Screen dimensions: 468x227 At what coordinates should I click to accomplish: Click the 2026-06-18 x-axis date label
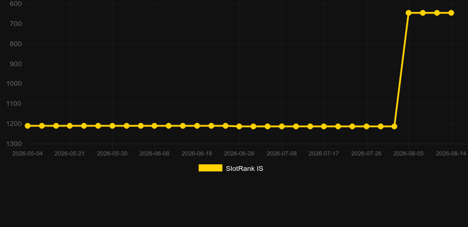click(197, 154)
